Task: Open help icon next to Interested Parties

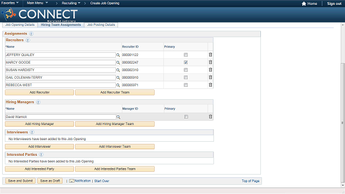Action: [x=41, y=155]
